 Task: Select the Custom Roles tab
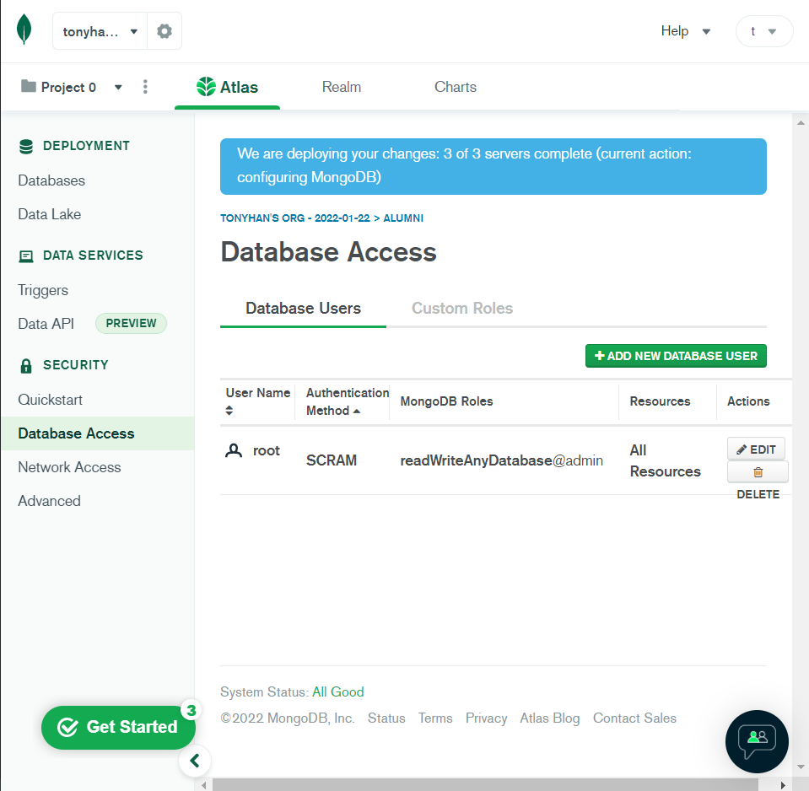[x=461, y=309]
